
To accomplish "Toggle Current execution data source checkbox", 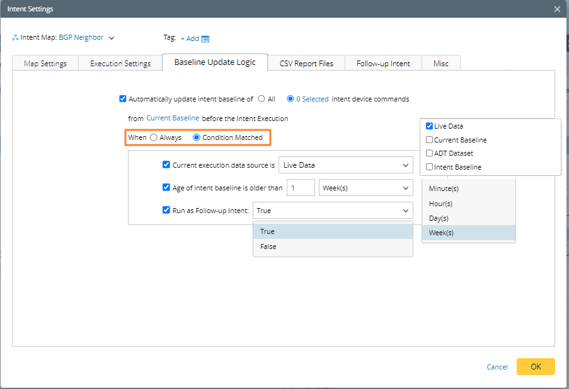I will (166, 165).
